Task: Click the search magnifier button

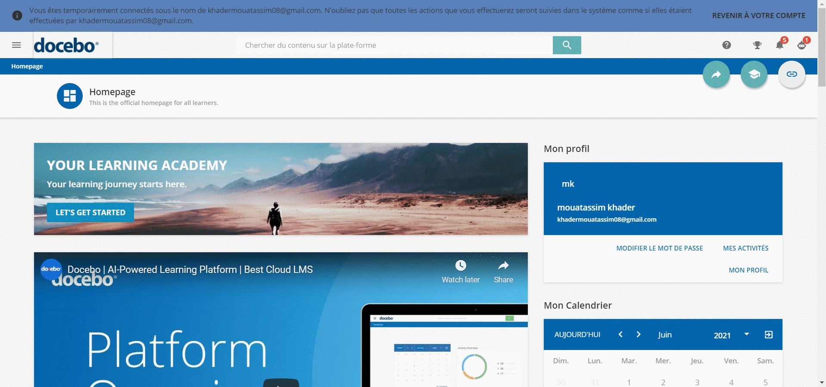Action: tap(567, 45)
